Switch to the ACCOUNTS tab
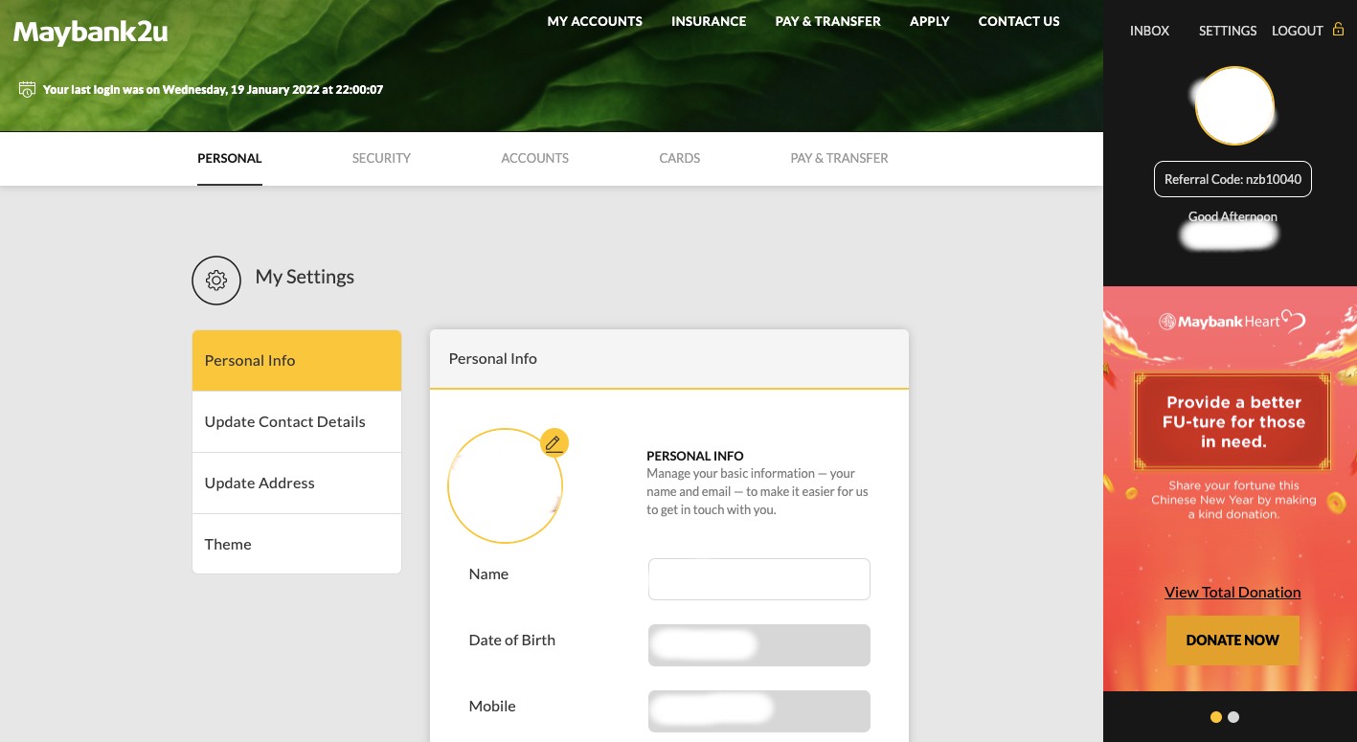 pyautogui.click(x=535, y=158)
